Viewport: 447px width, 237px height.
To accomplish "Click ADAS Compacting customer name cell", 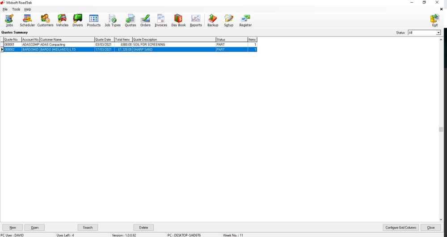I will pyautogui.click(x=67, y=45).
